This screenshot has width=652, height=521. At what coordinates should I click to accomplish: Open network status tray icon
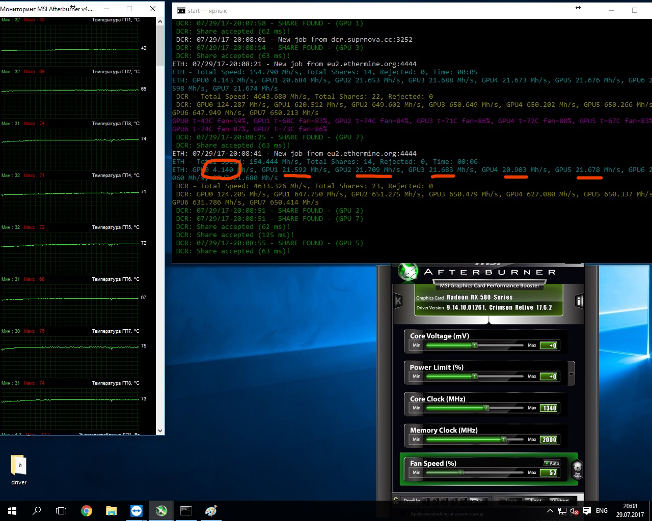[562, 511]
